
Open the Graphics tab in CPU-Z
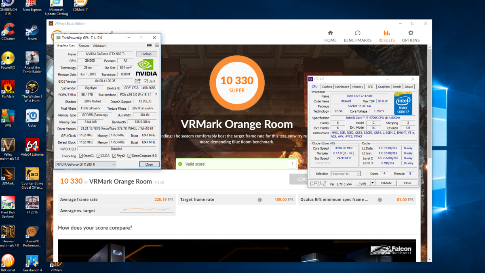pos(384,87)
